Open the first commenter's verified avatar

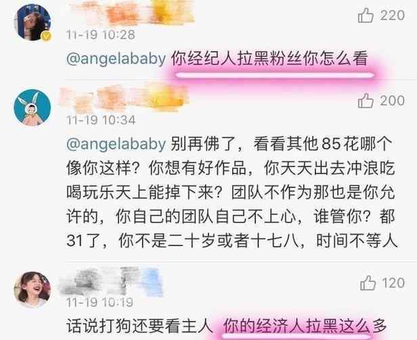click(32, 22)
